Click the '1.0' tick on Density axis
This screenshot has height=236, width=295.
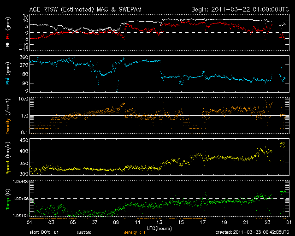pos(24,116)
